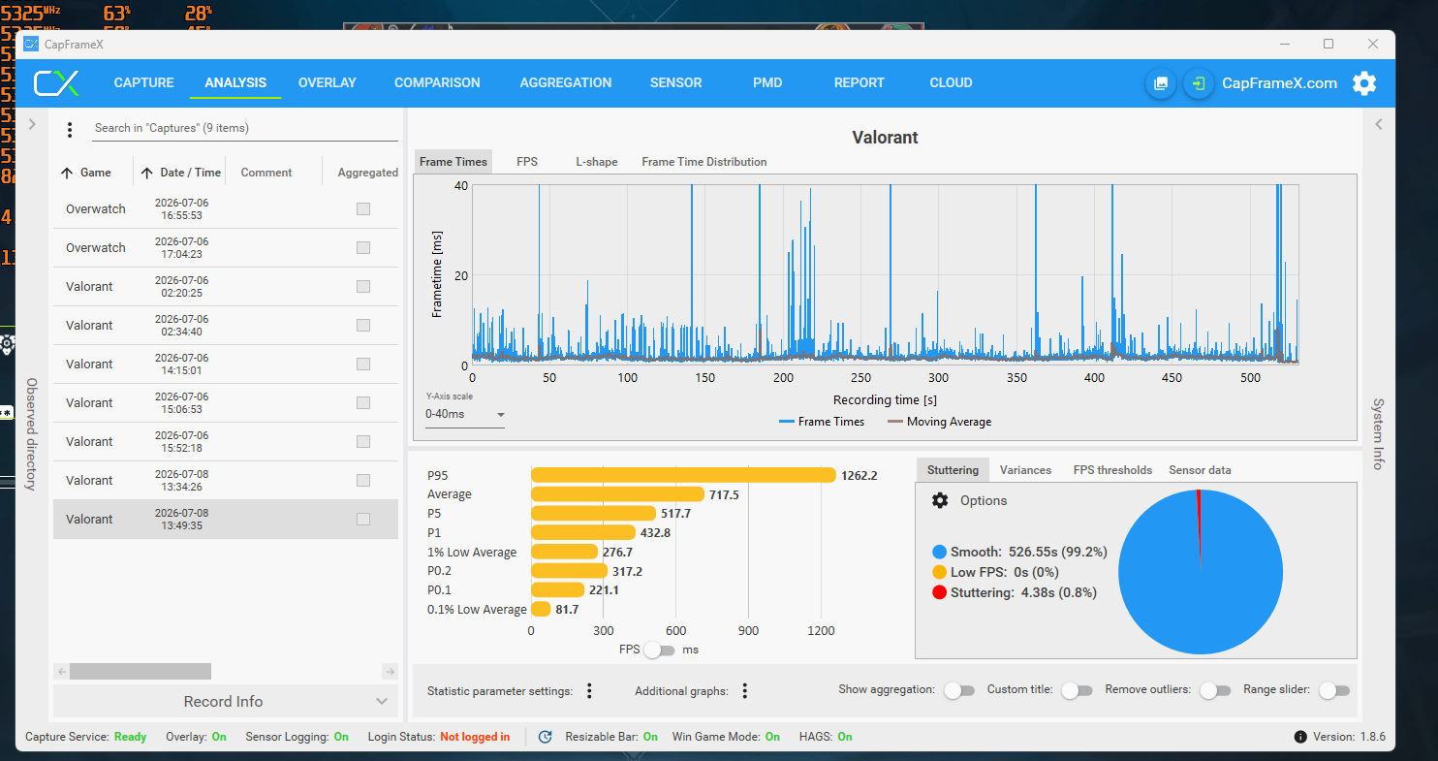Select the Valorant capture from 15:52:18

coord(226,441)
